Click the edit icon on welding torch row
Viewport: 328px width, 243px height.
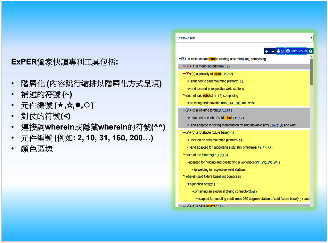coord(187,110)
